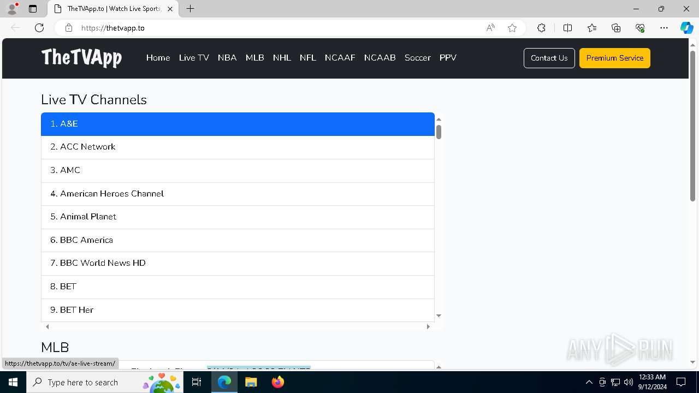Go to Home nav item

point(158,58)
